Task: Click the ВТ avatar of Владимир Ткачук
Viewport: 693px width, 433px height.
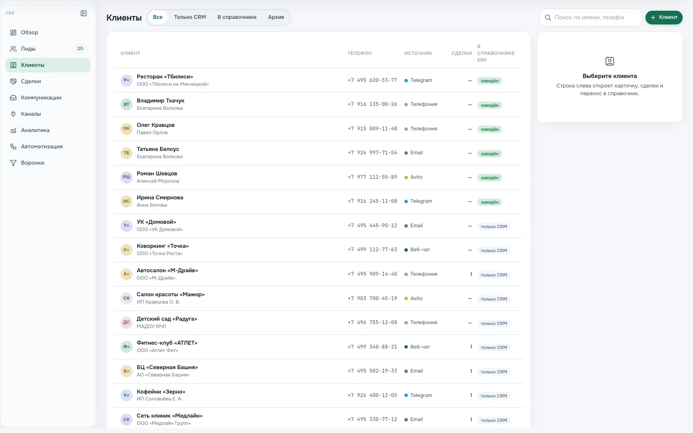Action: pos(127,105)
